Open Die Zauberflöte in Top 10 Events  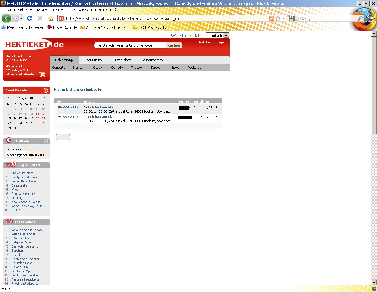22,173
